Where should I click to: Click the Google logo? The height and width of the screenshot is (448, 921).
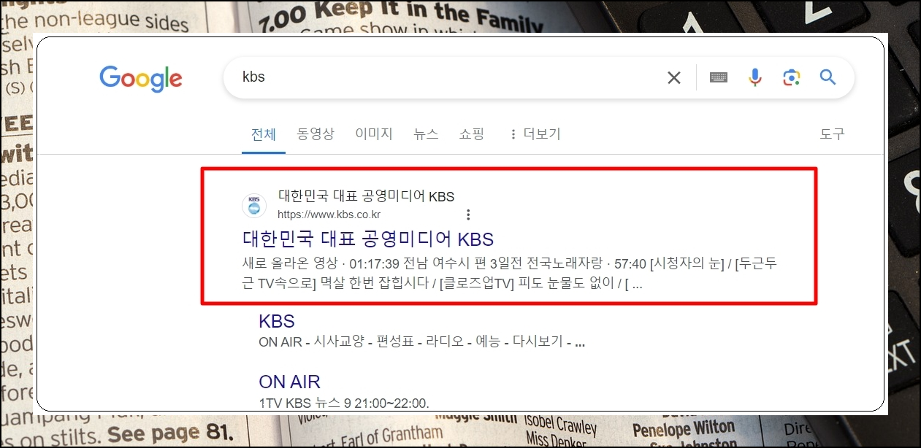[x=141, y=78]
